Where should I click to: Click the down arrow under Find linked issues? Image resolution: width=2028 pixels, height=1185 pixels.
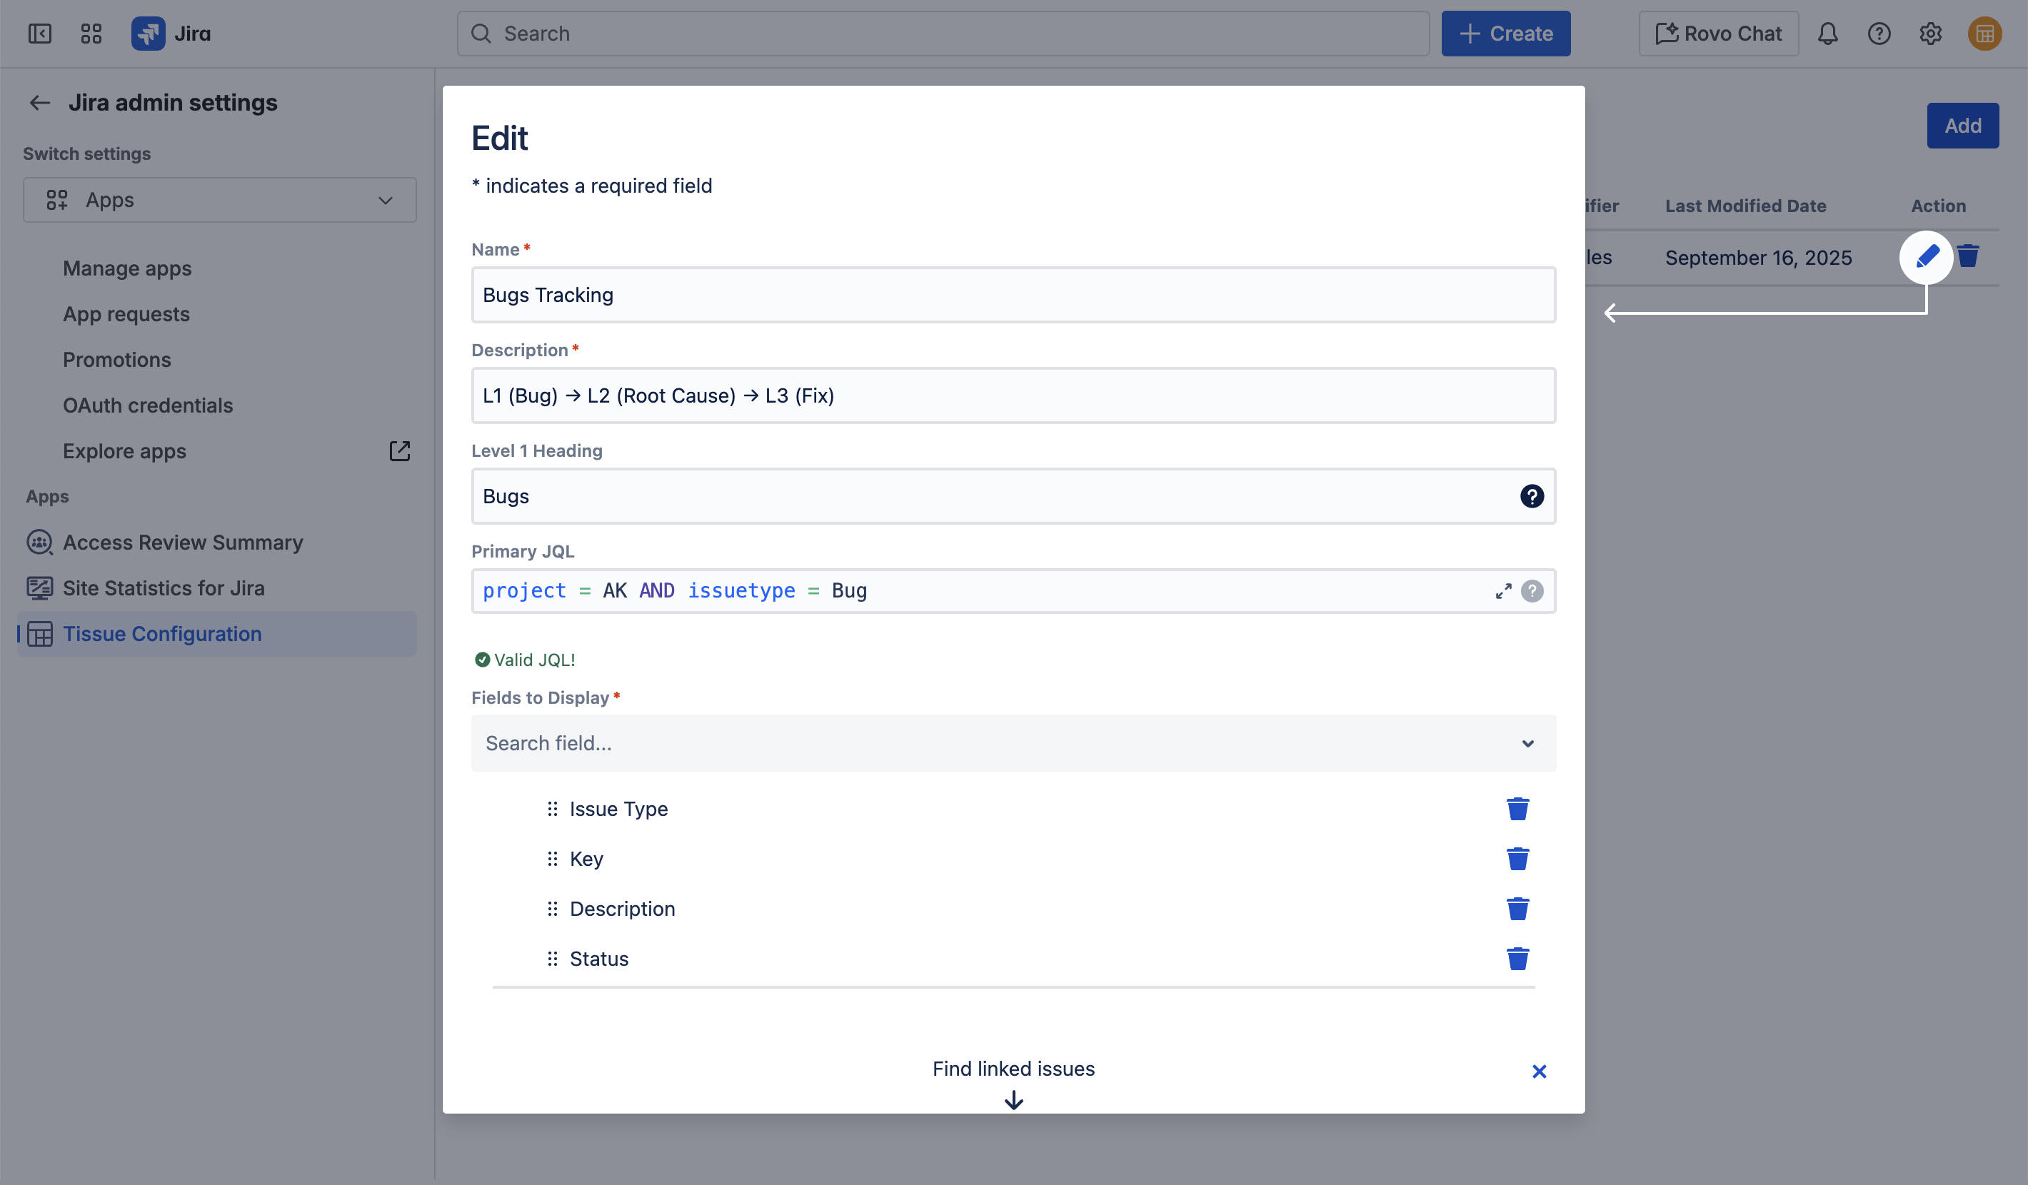click(x=1013, y=1100)
